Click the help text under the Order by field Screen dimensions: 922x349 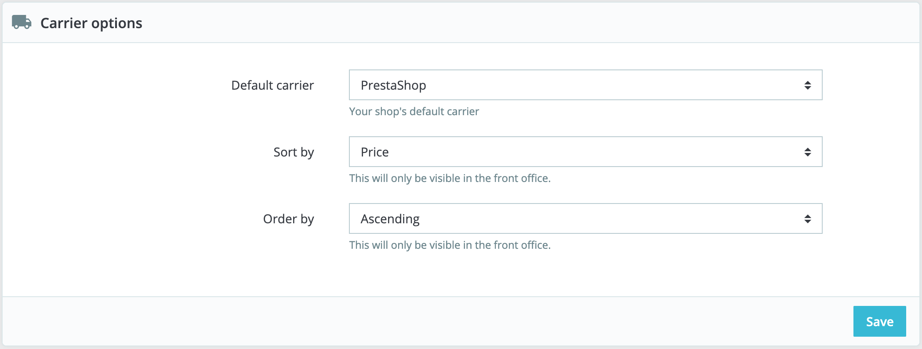(x=450, y=245)
